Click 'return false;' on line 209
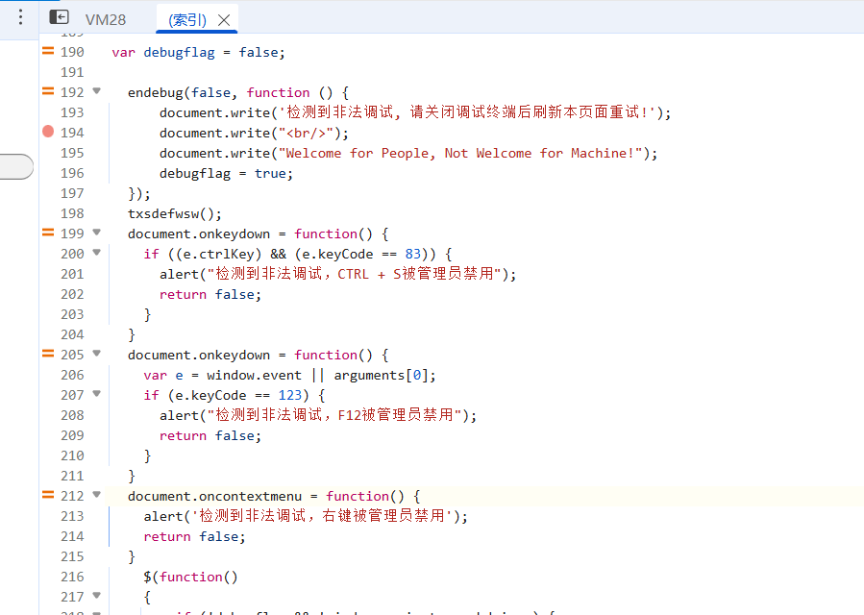This screenshot has height=615, width=864. (x=210, y=435)
